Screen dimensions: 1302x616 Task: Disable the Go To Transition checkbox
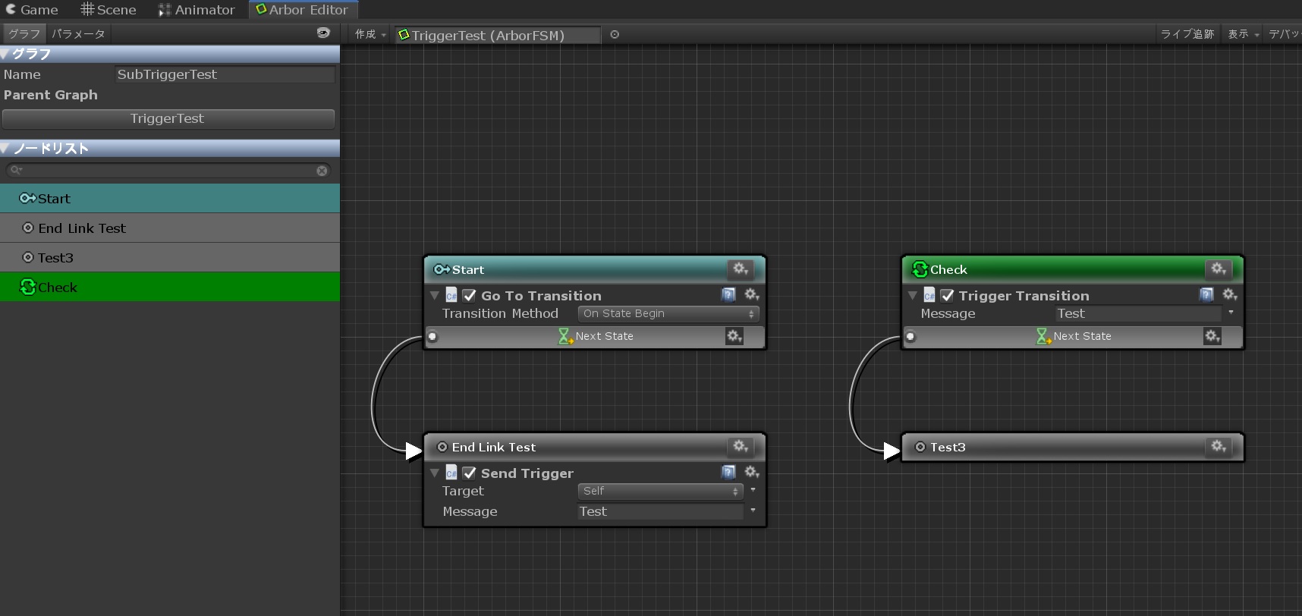pos(470,296)
